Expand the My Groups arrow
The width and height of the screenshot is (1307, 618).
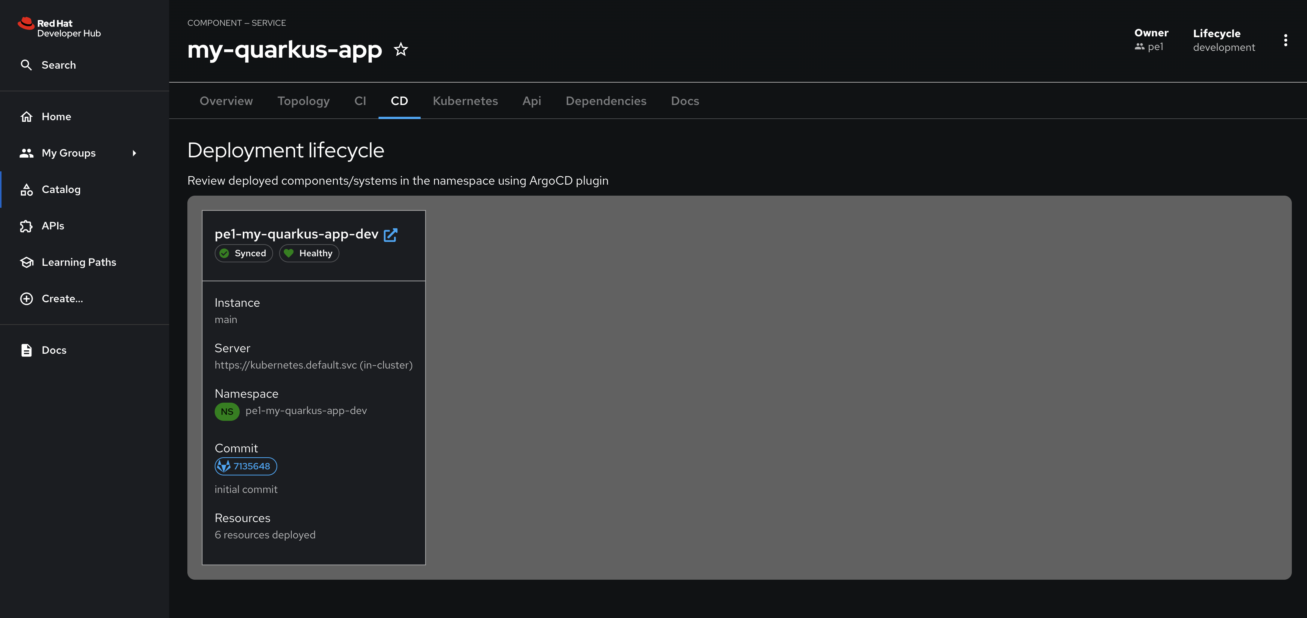134,153
